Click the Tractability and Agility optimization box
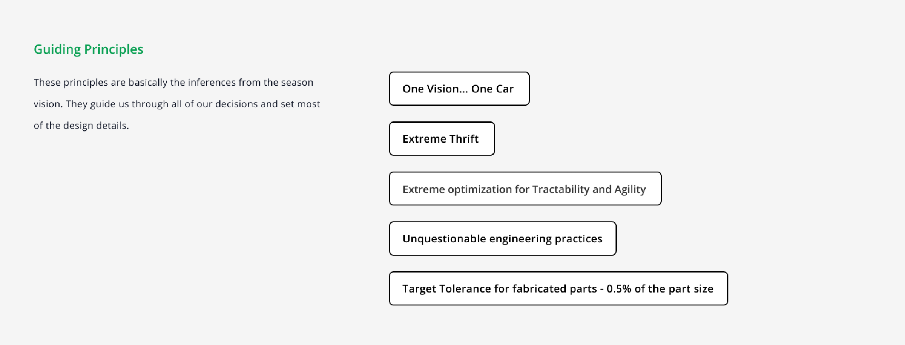The width and height of the screenshot is (905, 345). point(525,189)
